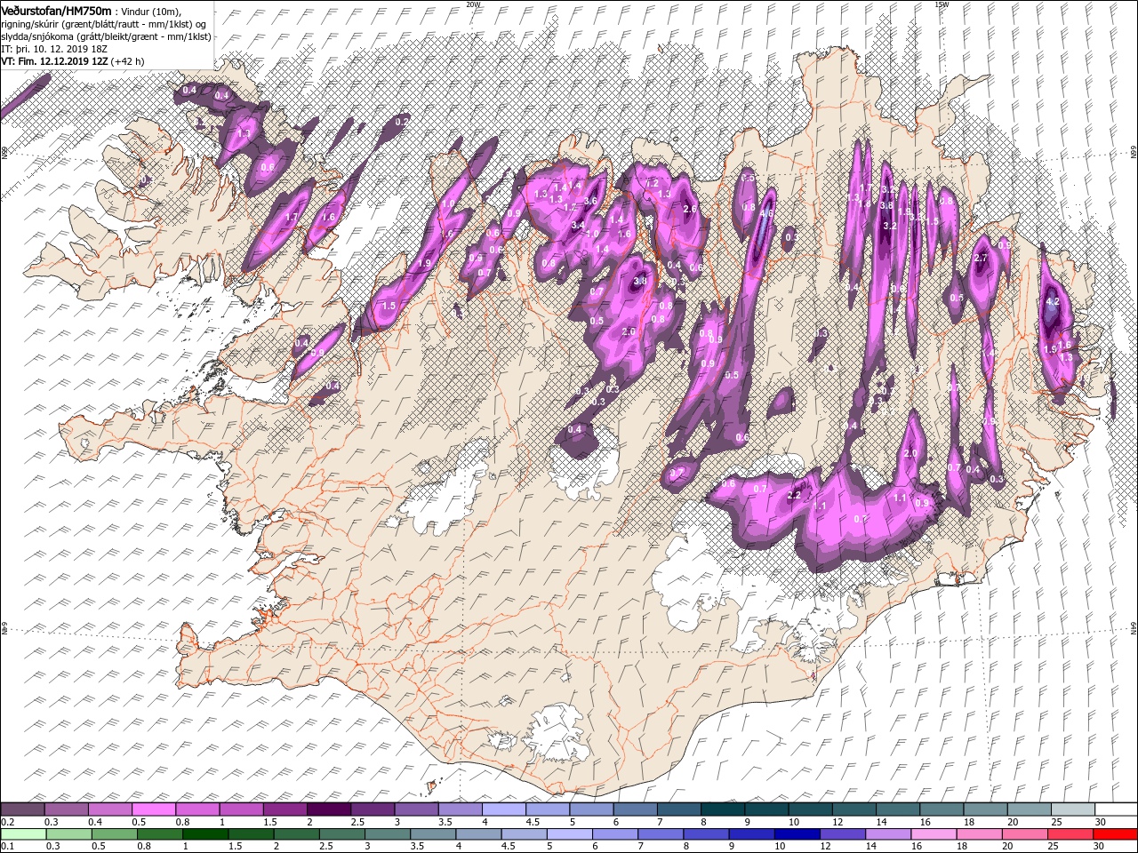Select the dark mauve 0.2–0.3 swatch in upper legend

coord(22,809)
